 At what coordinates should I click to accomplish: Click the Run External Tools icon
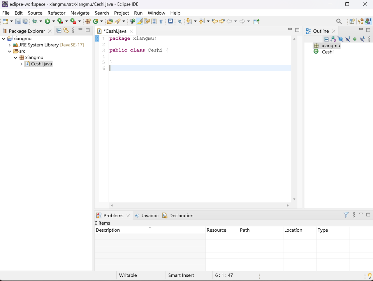(73, 21)
